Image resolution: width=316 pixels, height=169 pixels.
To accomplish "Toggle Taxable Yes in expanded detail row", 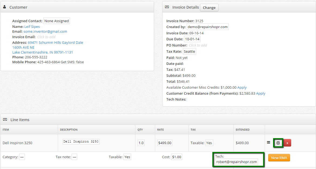I will coord(127,157).
